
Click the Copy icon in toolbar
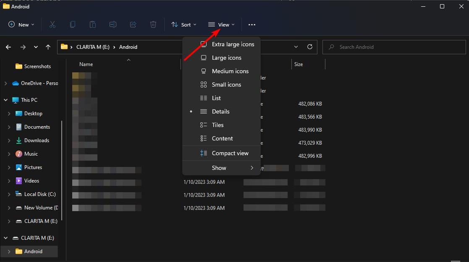73,25
